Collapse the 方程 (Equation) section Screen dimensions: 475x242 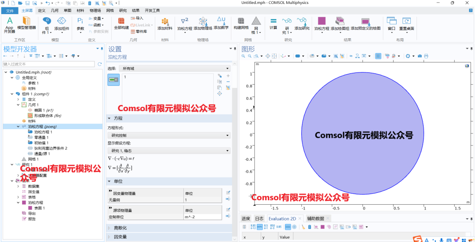click(110, 119)
